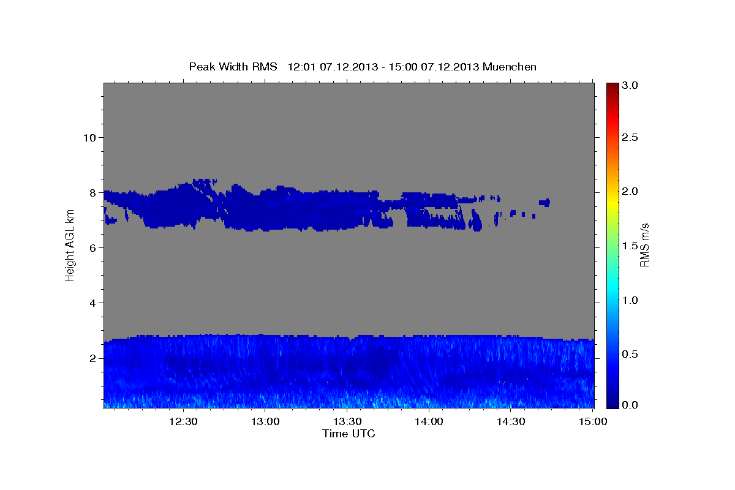Click the 14:30 time tick label
The width and height of the screenshot is (735, 490).
(x=511, y=422)
